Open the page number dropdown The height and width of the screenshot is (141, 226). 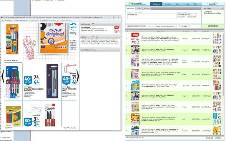(x=69, y=128)
